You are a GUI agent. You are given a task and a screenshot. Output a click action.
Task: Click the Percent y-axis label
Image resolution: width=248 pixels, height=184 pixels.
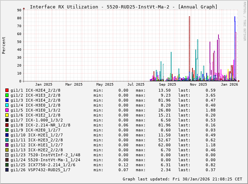(4, 45)
